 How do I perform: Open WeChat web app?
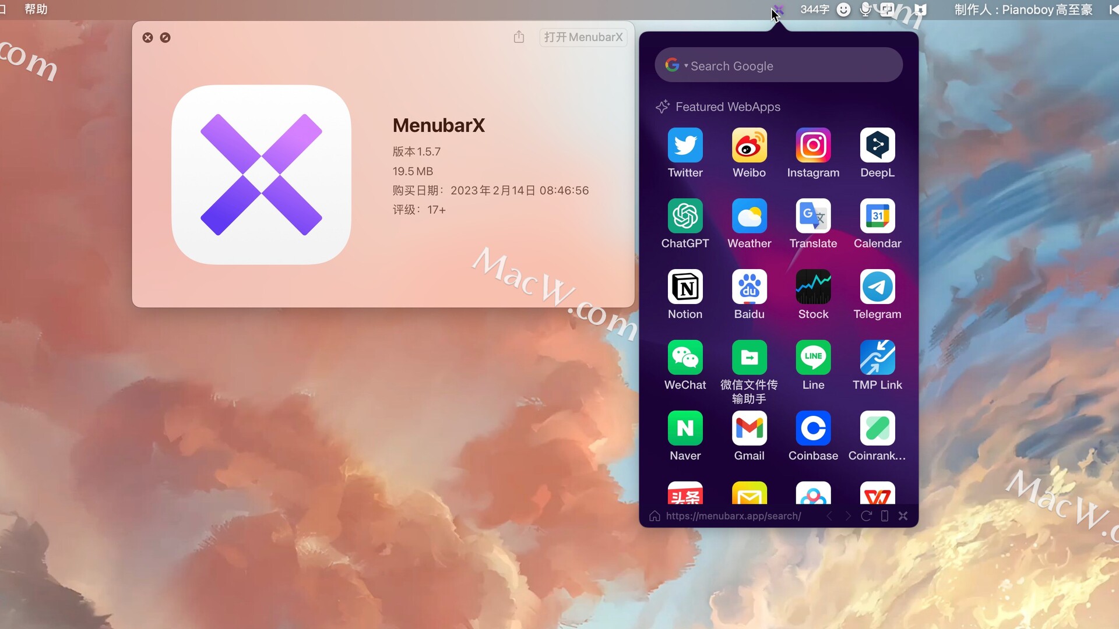coord(685,356)
